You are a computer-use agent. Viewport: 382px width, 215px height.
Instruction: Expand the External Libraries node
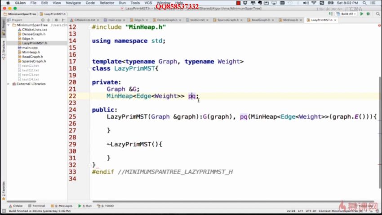[x=9, y=84]
